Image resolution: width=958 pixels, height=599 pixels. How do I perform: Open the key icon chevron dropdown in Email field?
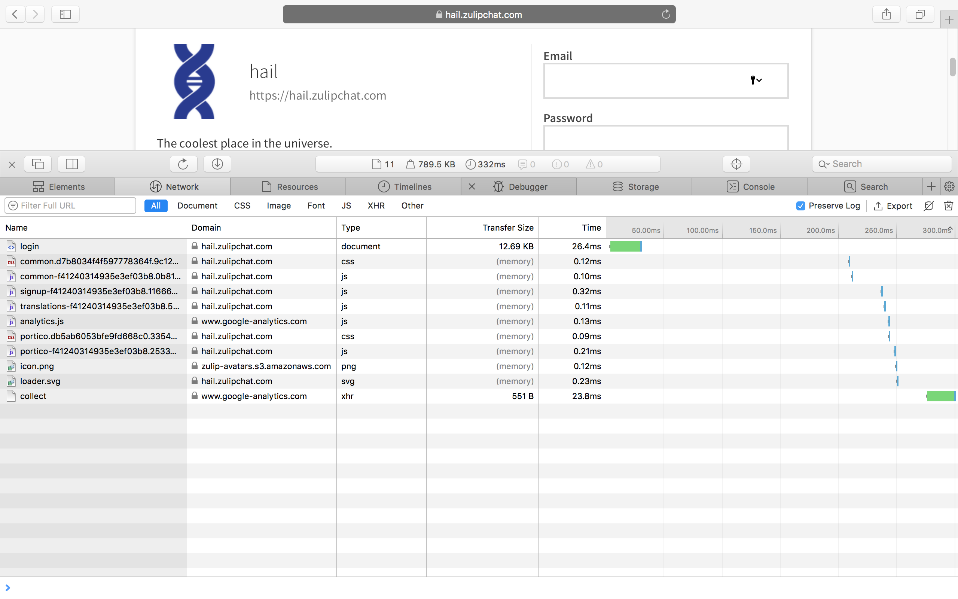pos(759,80)
